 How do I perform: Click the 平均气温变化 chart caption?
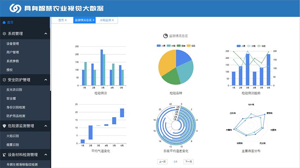tap(100, 151)
